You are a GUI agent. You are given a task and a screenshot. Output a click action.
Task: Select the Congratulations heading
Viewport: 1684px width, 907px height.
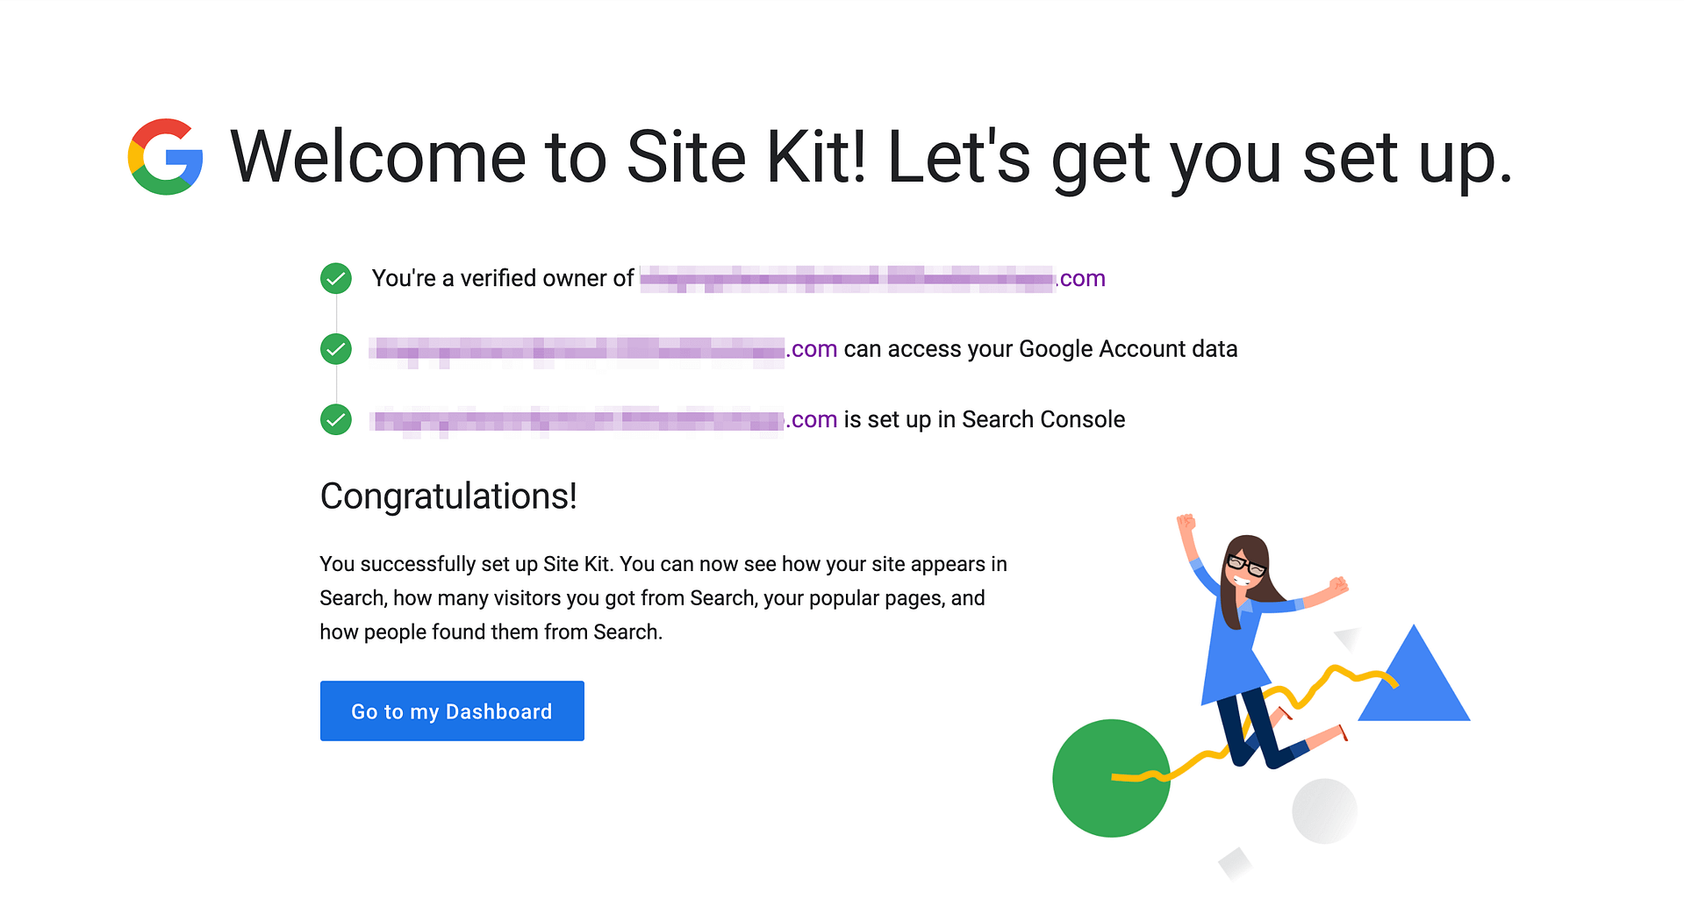(449, 496)
